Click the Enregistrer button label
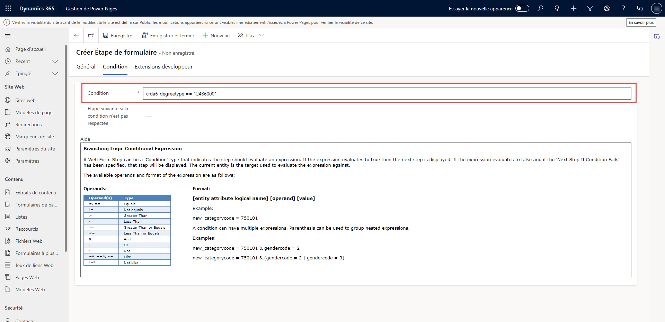 [x=122, y=36]
